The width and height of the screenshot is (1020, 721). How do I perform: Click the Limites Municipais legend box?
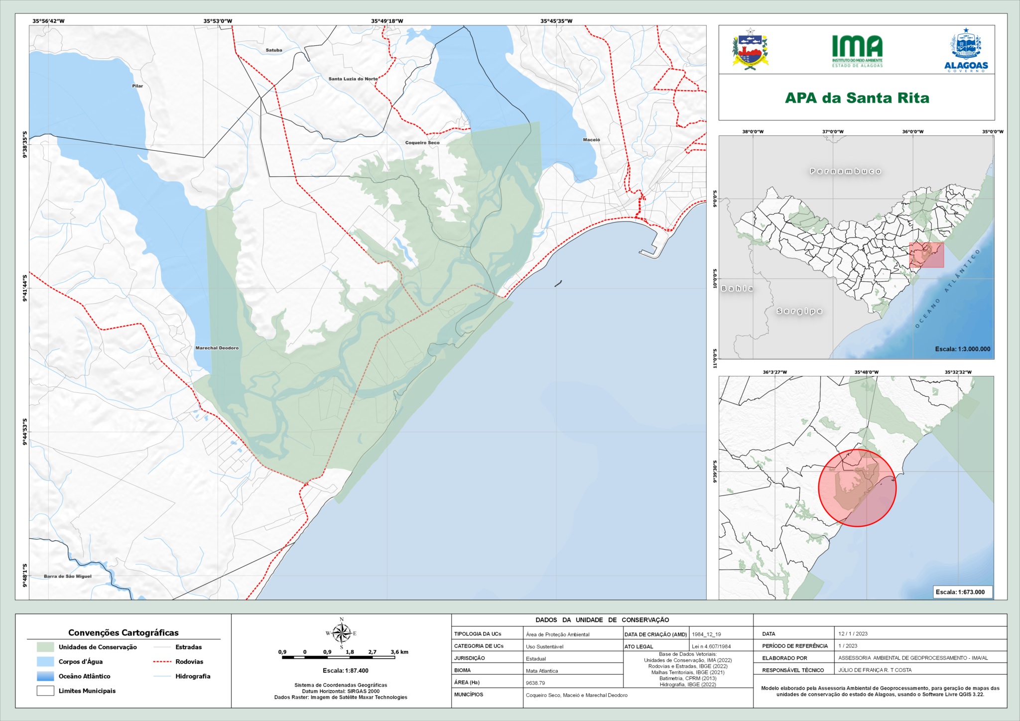(45, 691)
